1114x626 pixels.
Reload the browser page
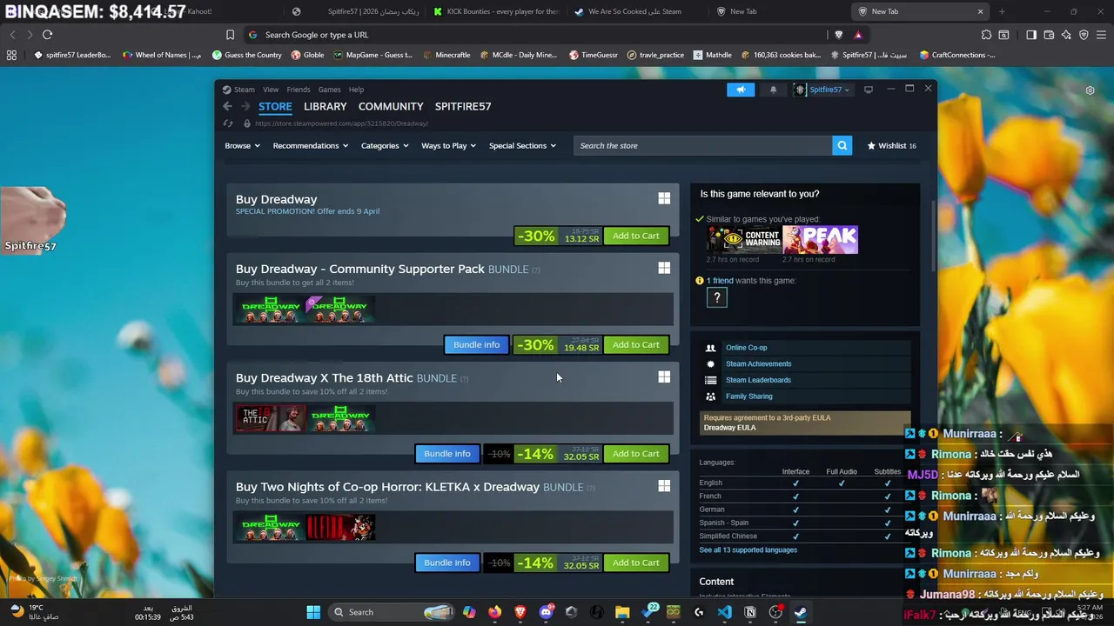coord(47,35)
